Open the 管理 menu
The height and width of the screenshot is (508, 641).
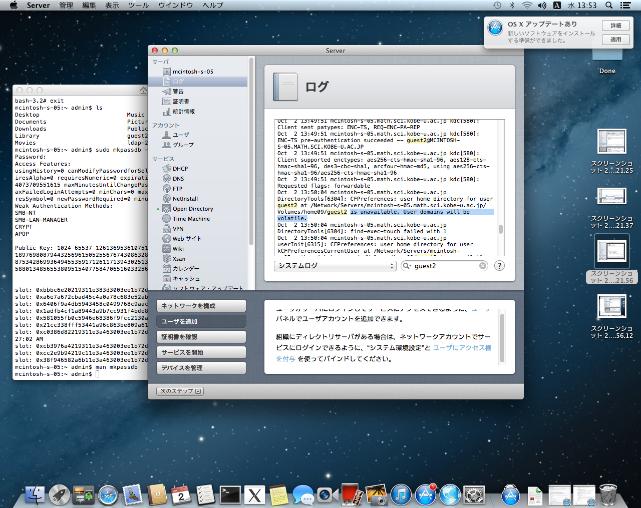(x=66, y=5)
